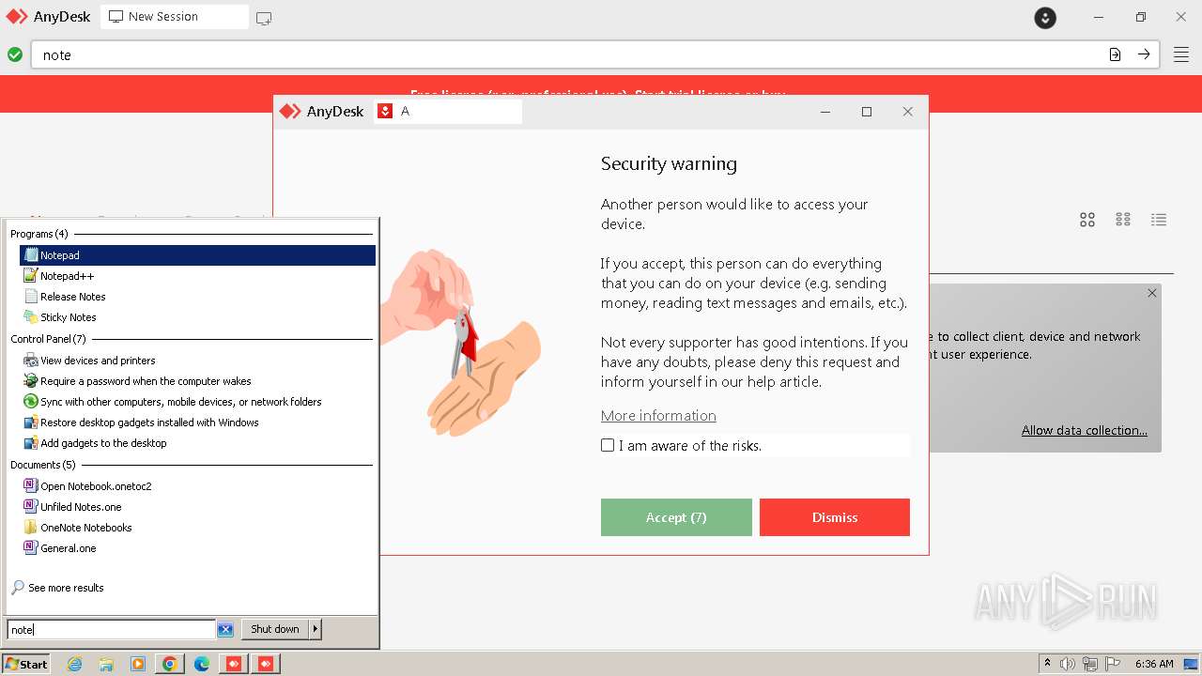Maximize the security warning window

point(867,112)
